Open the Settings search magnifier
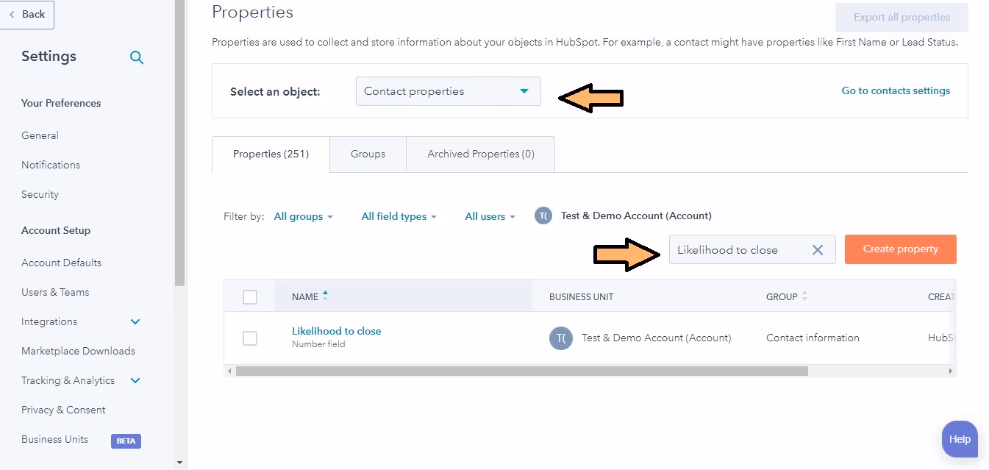Viewport: 989px width, 470px height. 137,57
